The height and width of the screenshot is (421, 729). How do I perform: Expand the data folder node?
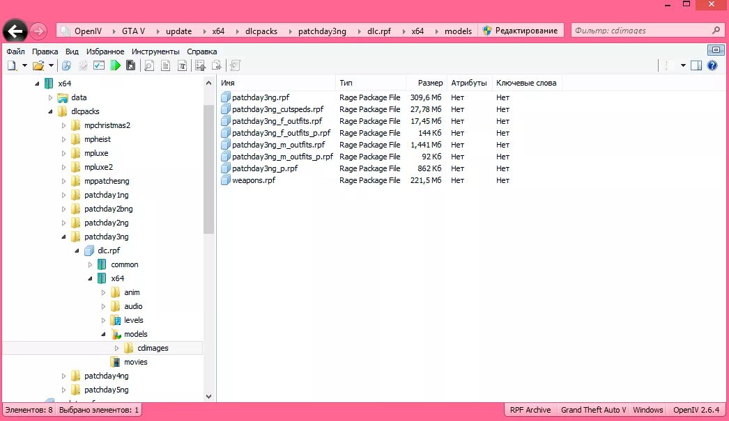[x=50, y=97]
